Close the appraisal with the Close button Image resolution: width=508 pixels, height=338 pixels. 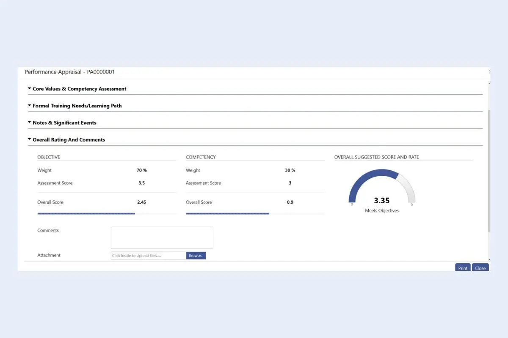[x=480, y=268]
